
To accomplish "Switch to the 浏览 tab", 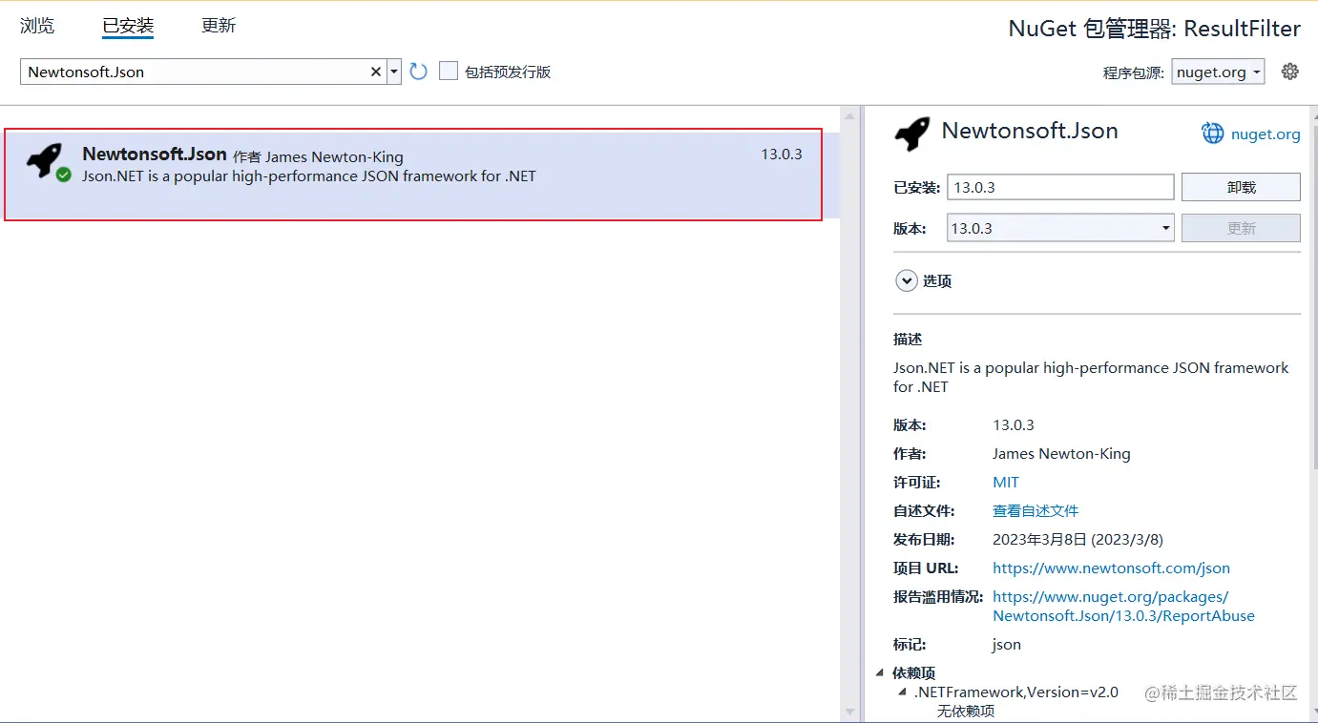I will pos(37,26).
